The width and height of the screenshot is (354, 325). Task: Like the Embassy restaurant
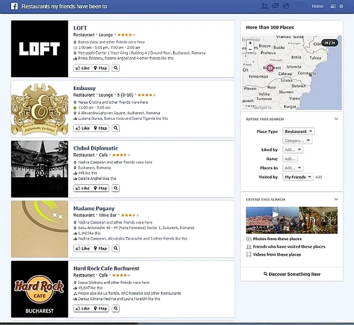pos(82,129)
